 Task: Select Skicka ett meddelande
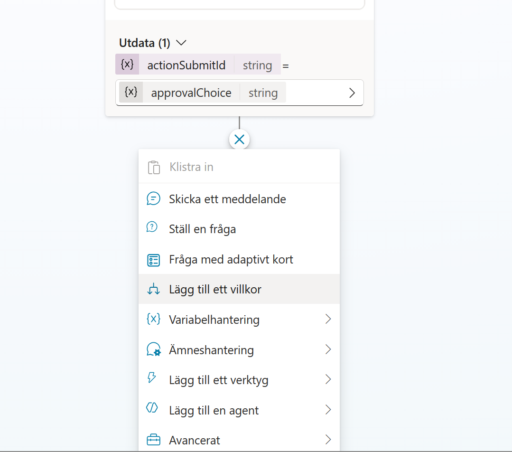239,199
